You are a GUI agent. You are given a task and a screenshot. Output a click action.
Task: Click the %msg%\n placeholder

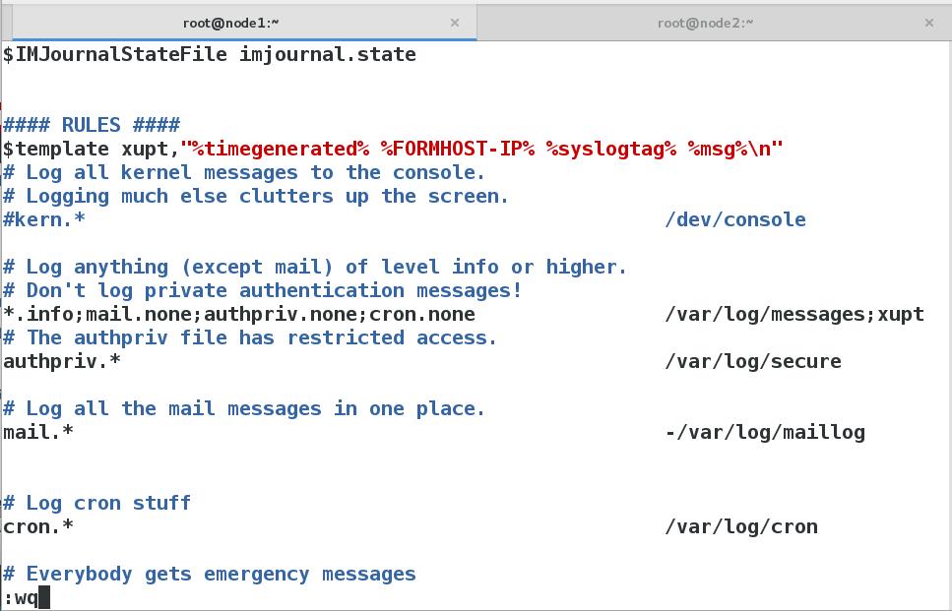(730, 149)
